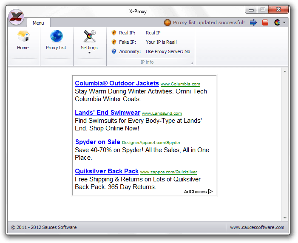Expand the IP info group launcher
This screenshot has width=298, height=243.
(x=192, y=63)
